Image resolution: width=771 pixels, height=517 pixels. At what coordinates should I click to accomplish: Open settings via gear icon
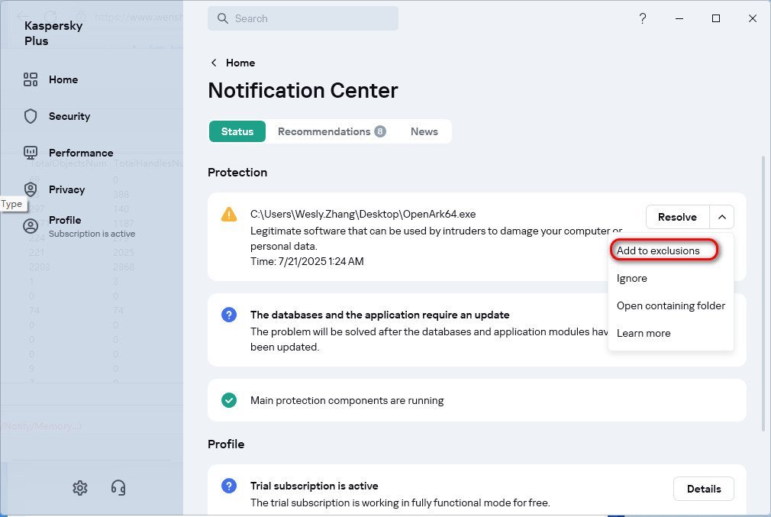click(x=79, y=488)
